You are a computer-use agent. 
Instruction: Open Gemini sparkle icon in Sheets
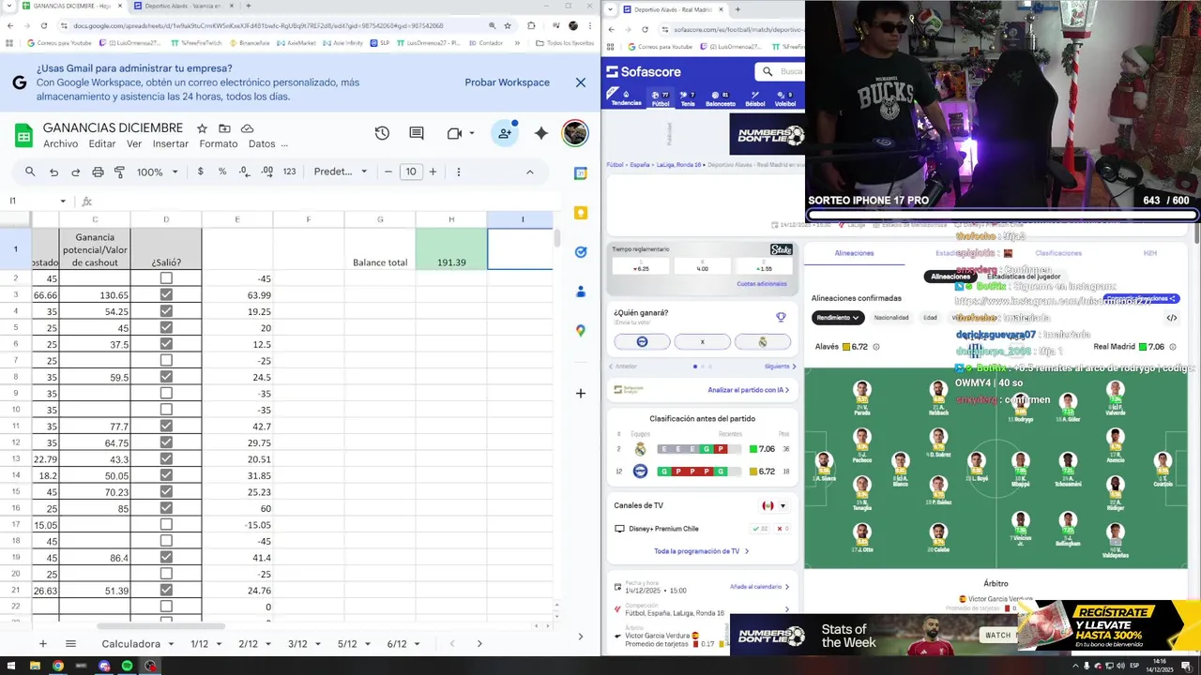(x=541, y=134)
